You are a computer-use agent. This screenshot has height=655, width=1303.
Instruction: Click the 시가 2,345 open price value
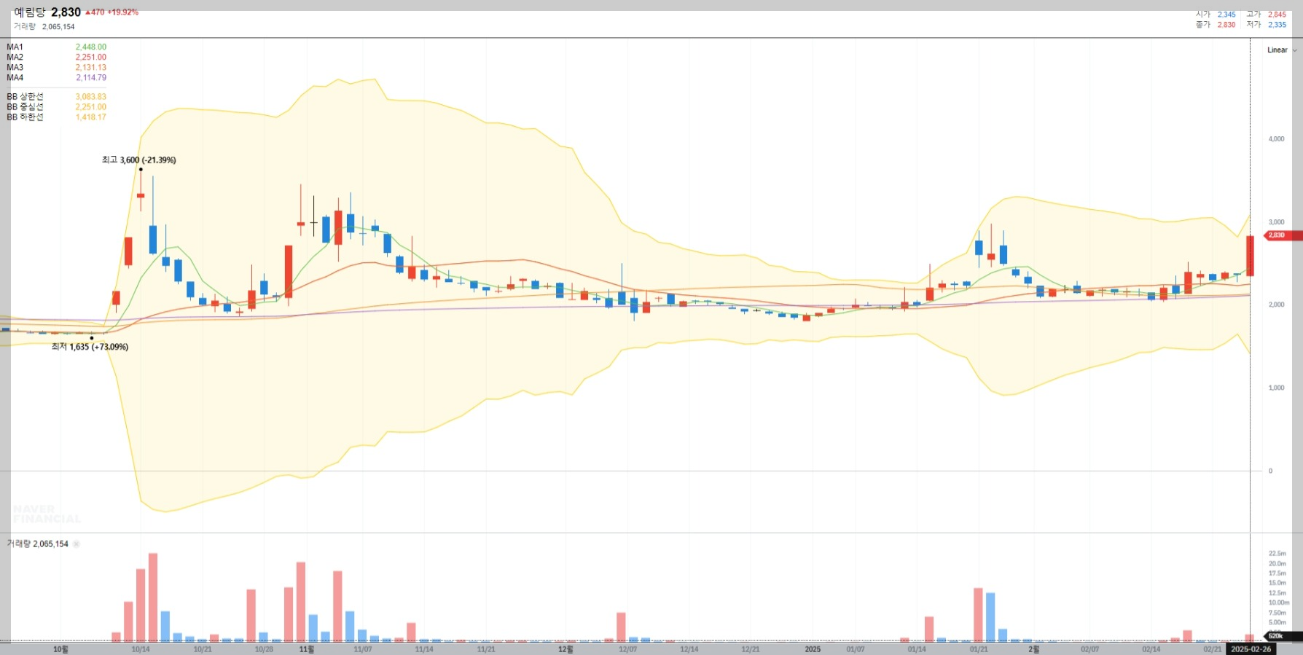[1216, 15]
